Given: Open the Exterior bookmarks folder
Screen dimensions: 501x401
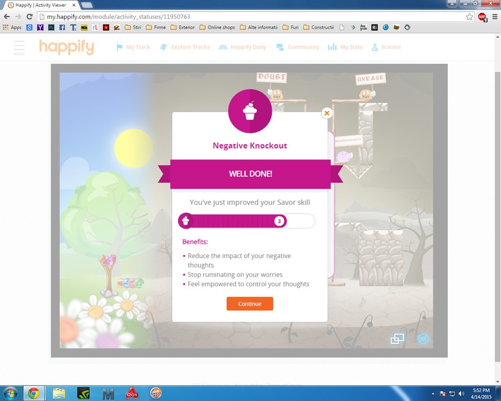Looking at the screenshot, I should click(x=182, y=28).
